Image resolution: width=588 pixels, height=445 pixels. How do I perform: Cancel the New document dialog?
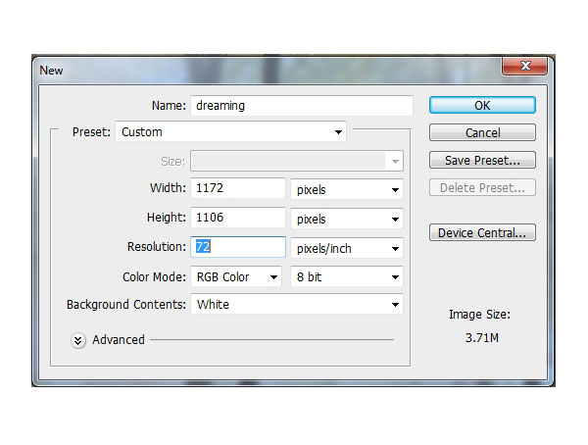pos(482,132)
